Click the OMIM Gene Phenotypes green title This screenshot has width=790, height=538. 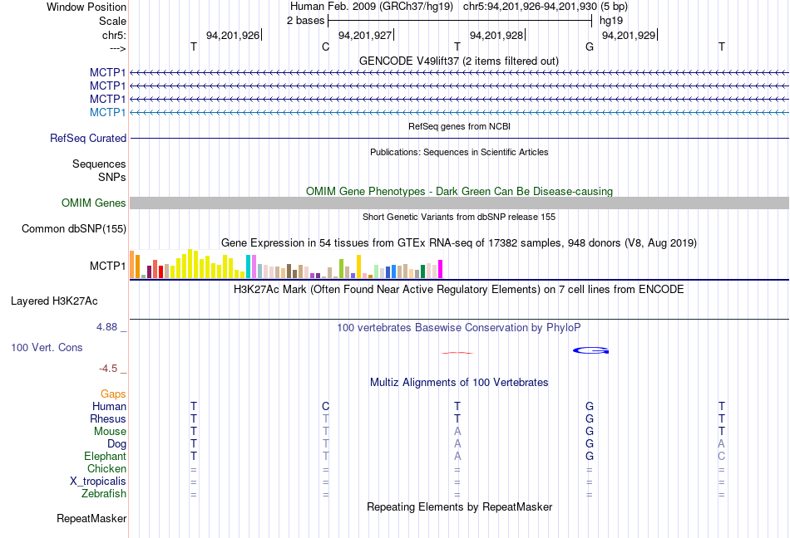(x=459, y=191)
